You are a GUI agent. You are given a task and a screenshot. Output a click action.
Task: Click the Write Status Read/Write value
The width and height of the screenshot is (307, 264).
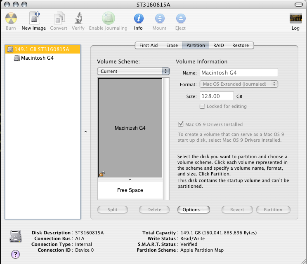pos(192,238)
